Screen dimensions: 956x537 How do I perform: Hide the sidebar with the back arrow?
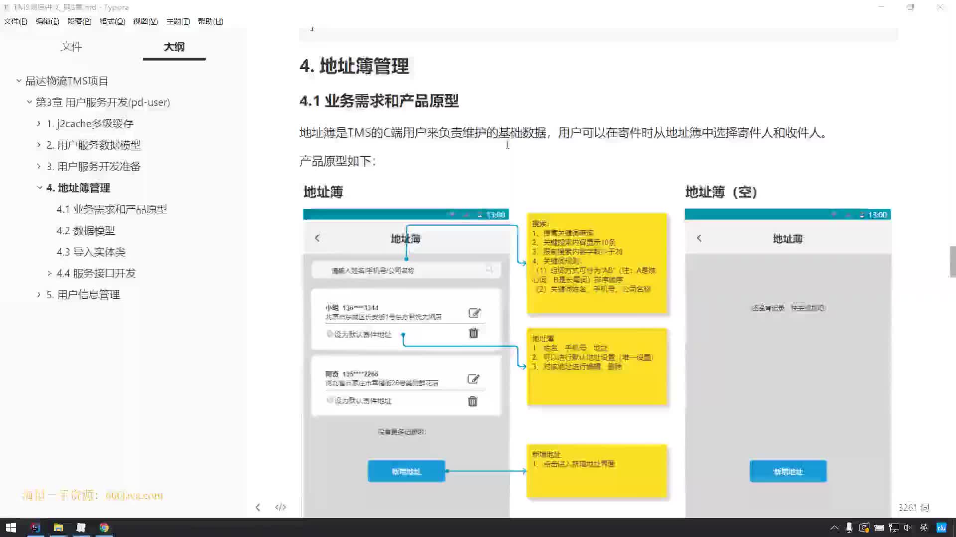[x=258, y=507]
